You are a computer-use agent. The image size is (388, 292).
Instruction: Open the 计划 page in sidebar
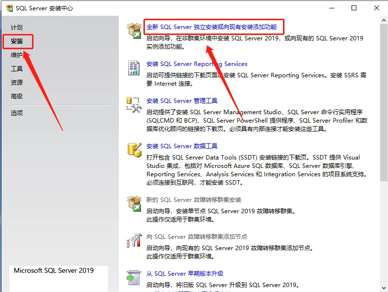[x=17, y=28]
